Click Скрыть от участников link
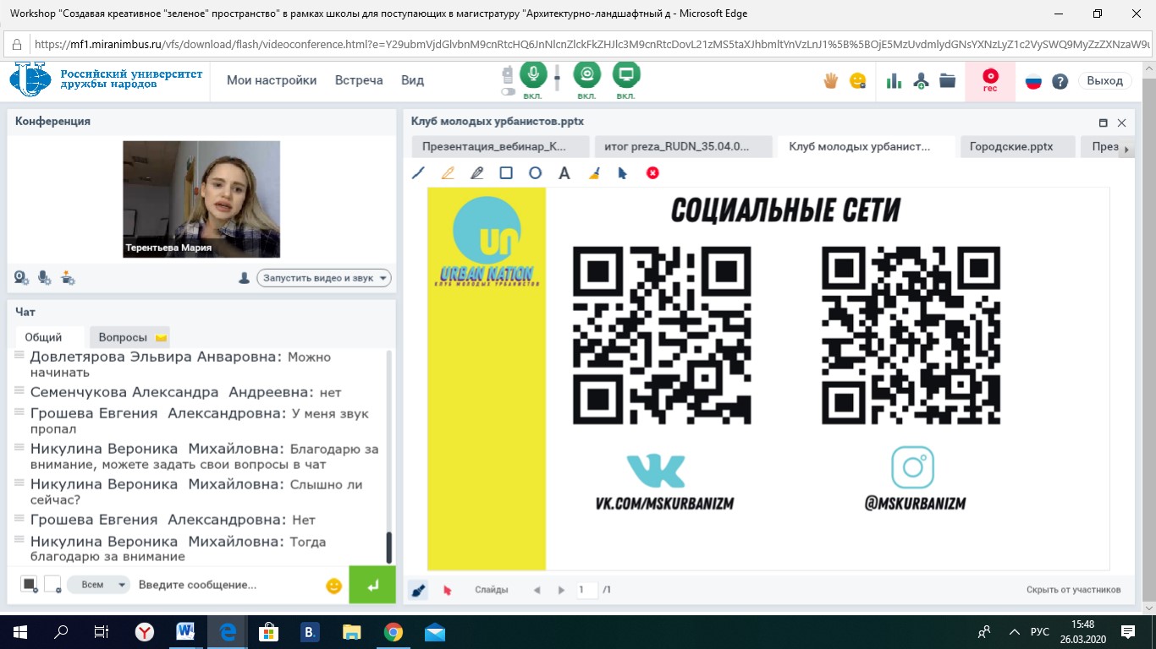The height and width of the screenshot is (649, 1156). (1073, 590)
